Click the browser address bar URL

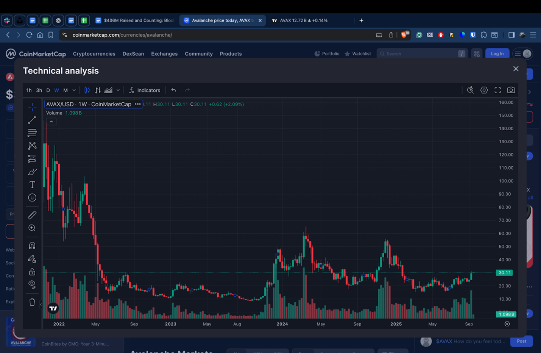point(122,35)
